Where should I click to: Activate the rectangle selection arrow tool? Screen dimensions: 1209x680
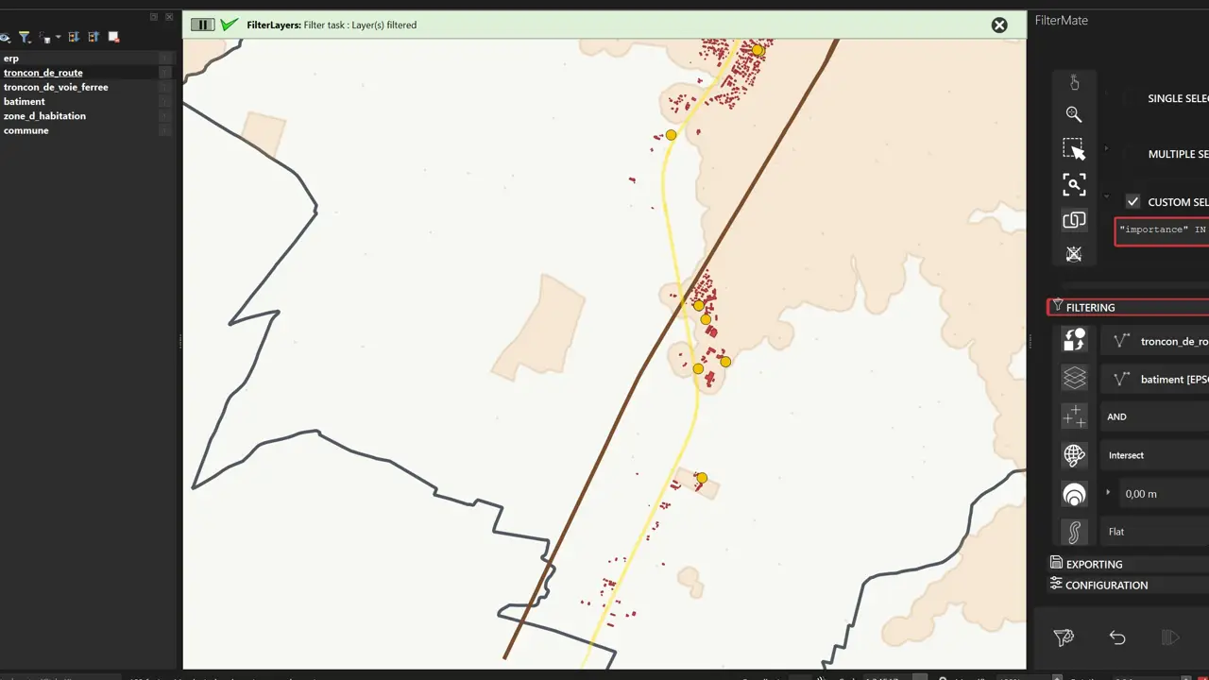pyautogui.click(x=1074, y=149)
